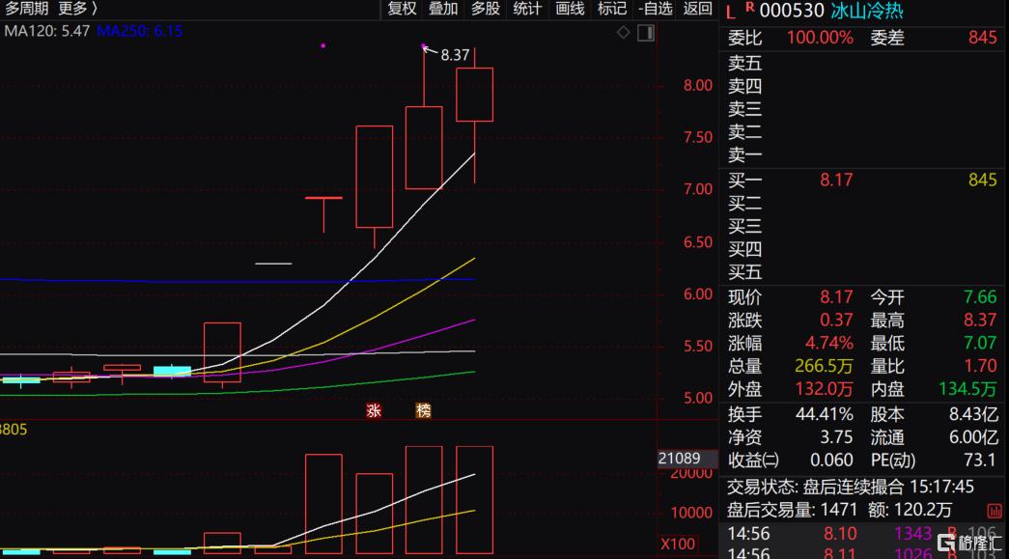Image resolution: width=1009 pixels, height=559 pixels.
Task: Select the MA120: 5.47 indicator label
Action: tap(47, 31)
